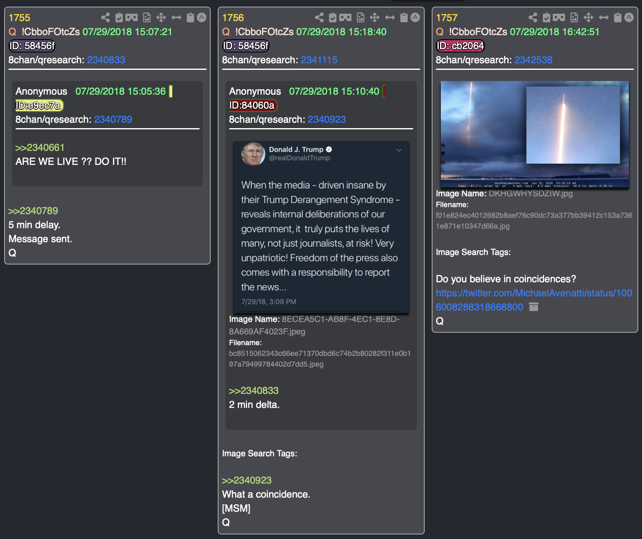Click text 'ARE WE LIVE ?? DO IT!!'

(x=71, y=162)
